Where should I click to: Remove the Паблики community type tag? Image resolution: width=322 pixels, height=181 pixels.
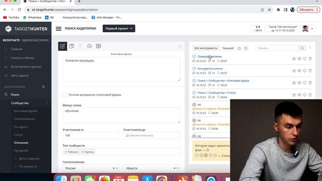tap(66, 152)
